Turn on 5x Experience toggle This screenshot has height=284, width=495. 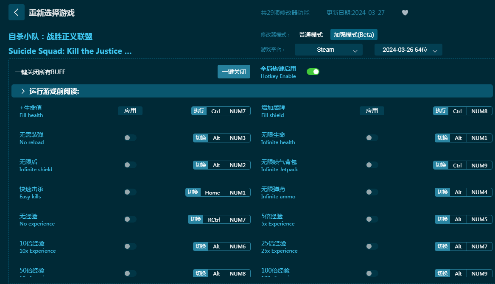pos(372,219)
